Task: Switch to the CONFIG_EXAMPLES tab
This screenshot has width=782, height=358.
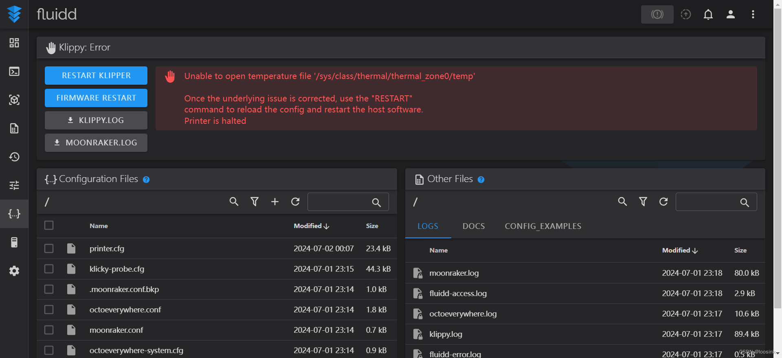Action: tap(543, 226)
